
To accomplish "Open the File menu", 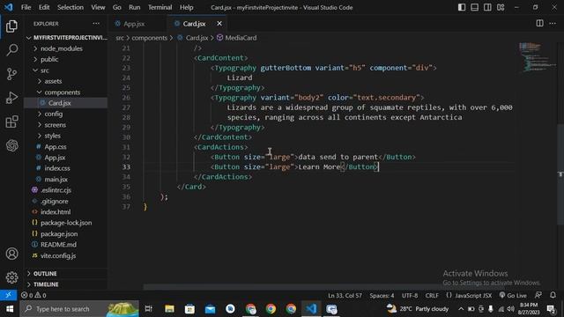I will 26,7.
